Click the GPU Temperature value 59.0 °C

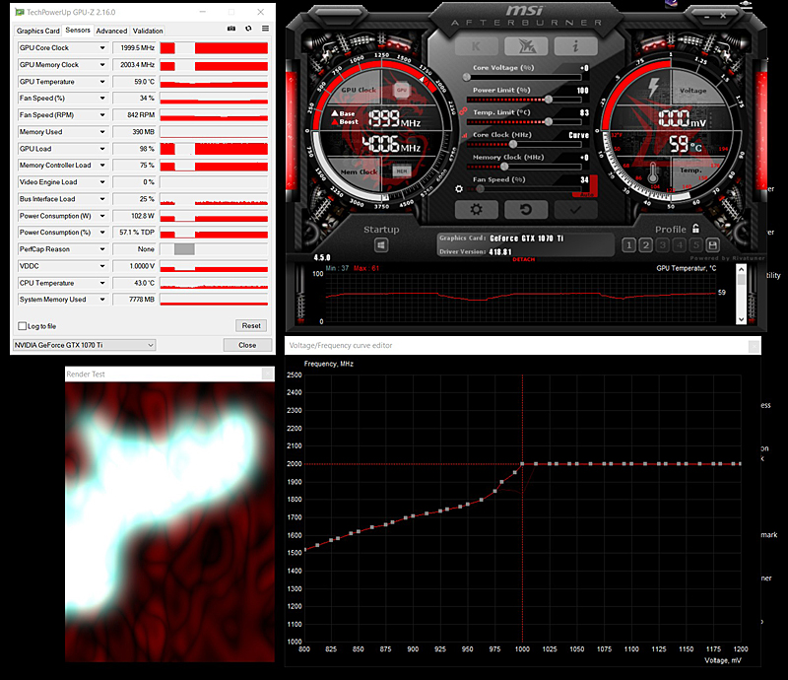pos(134,82)
